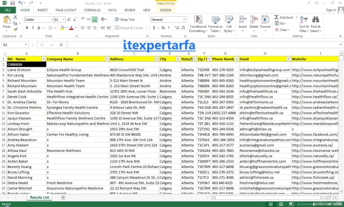Toggle Bold formatting
This screenshot has width=344, height=207.
pyautogui.click(x=26, y=28)
